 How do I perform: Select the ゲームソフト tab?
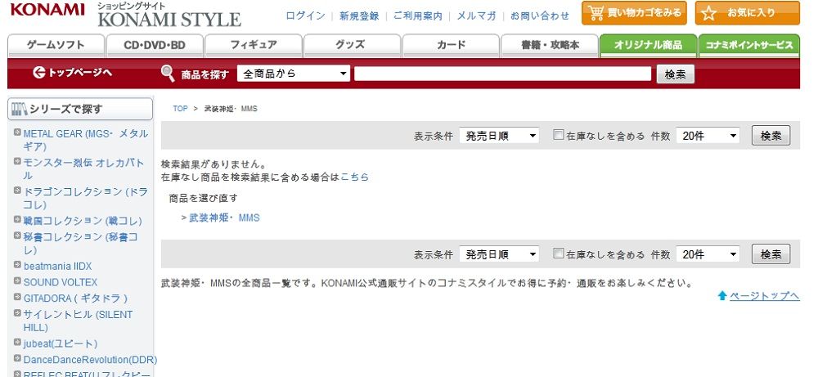coord(56,46)
